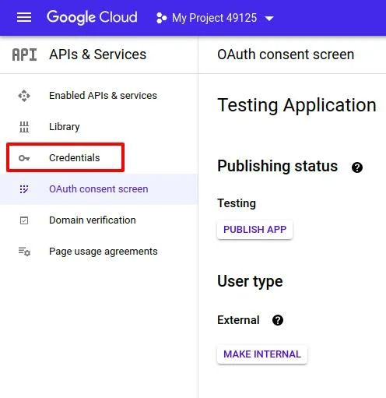Screen dimensions: 386x398
Task: Click the Google Cloud logo
Action: point(92,17)
